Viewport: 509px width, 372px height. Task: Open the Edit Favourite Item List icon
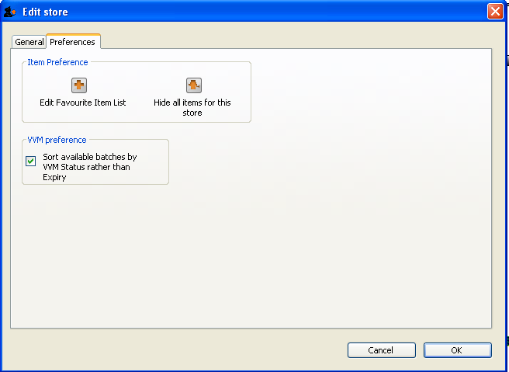point(79,85)
